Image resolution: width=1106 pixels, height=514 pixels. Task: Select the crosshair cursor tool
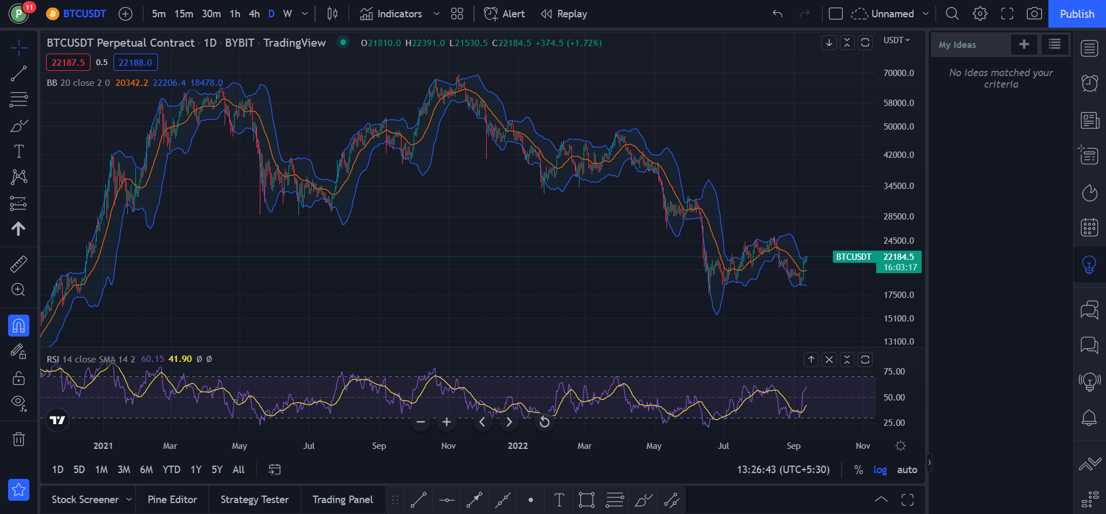(18, 48)
